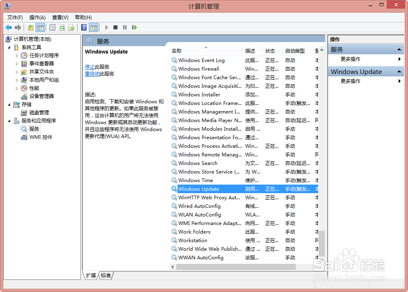
Task: Select the Windows Update service row
Action: click(244, 189)
